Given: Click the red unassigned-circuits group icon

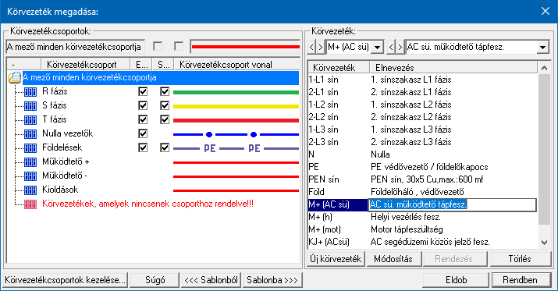Looking at the screenshot, I should tap(30, 204).
